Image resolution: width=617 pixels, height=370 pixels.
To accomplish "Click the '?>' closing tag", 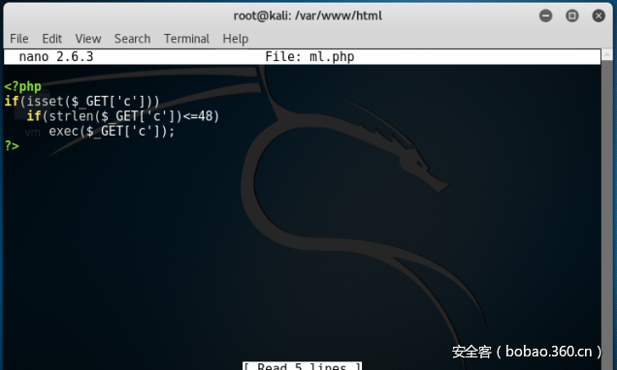I will click(12, 145).
